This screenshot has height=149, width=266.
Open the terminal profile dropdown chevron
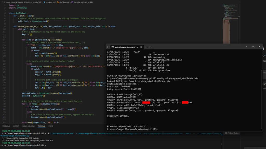point(151,47)
